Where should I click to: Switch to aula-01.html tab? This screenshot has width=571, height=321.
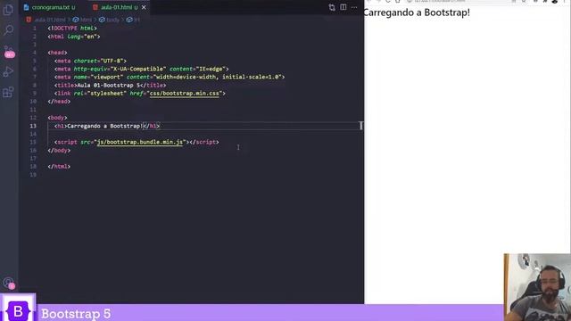[116, 7]
